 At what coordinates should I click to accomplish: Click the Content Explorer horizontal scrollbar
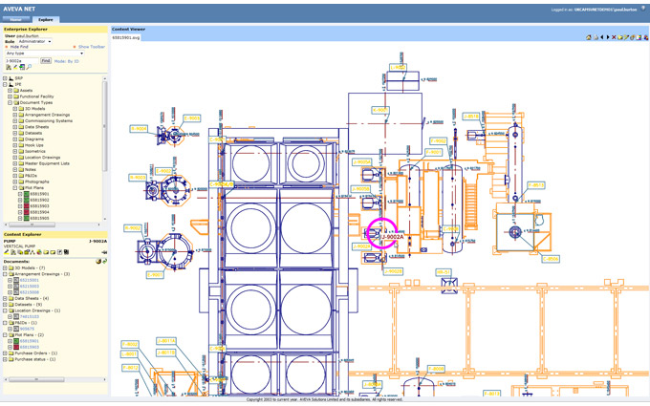36,379
